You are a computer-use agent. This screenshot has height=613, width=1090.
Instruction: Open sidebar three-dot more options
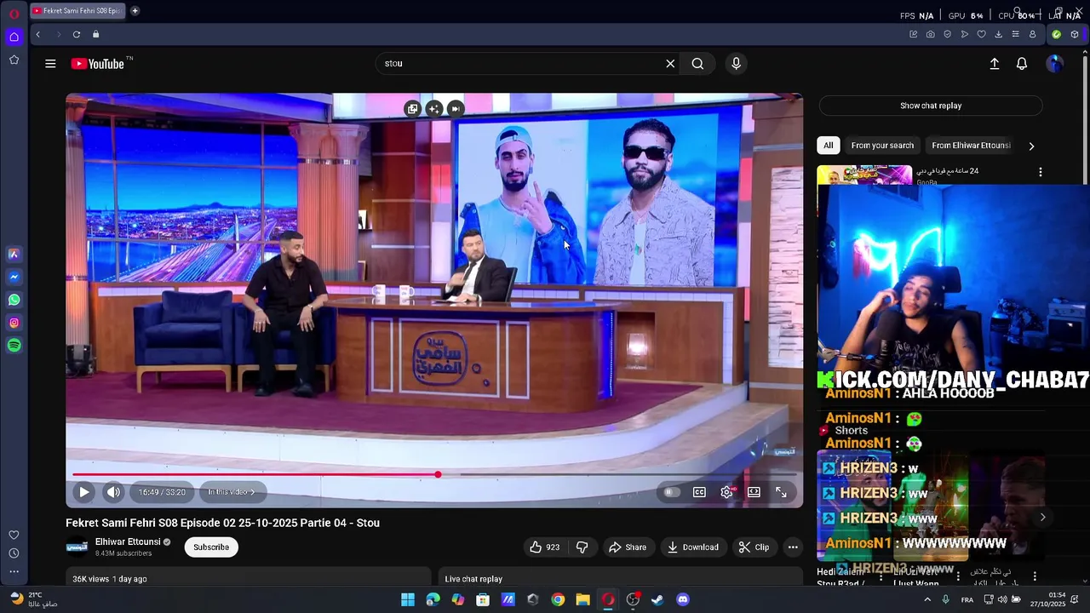coord(14,572)
